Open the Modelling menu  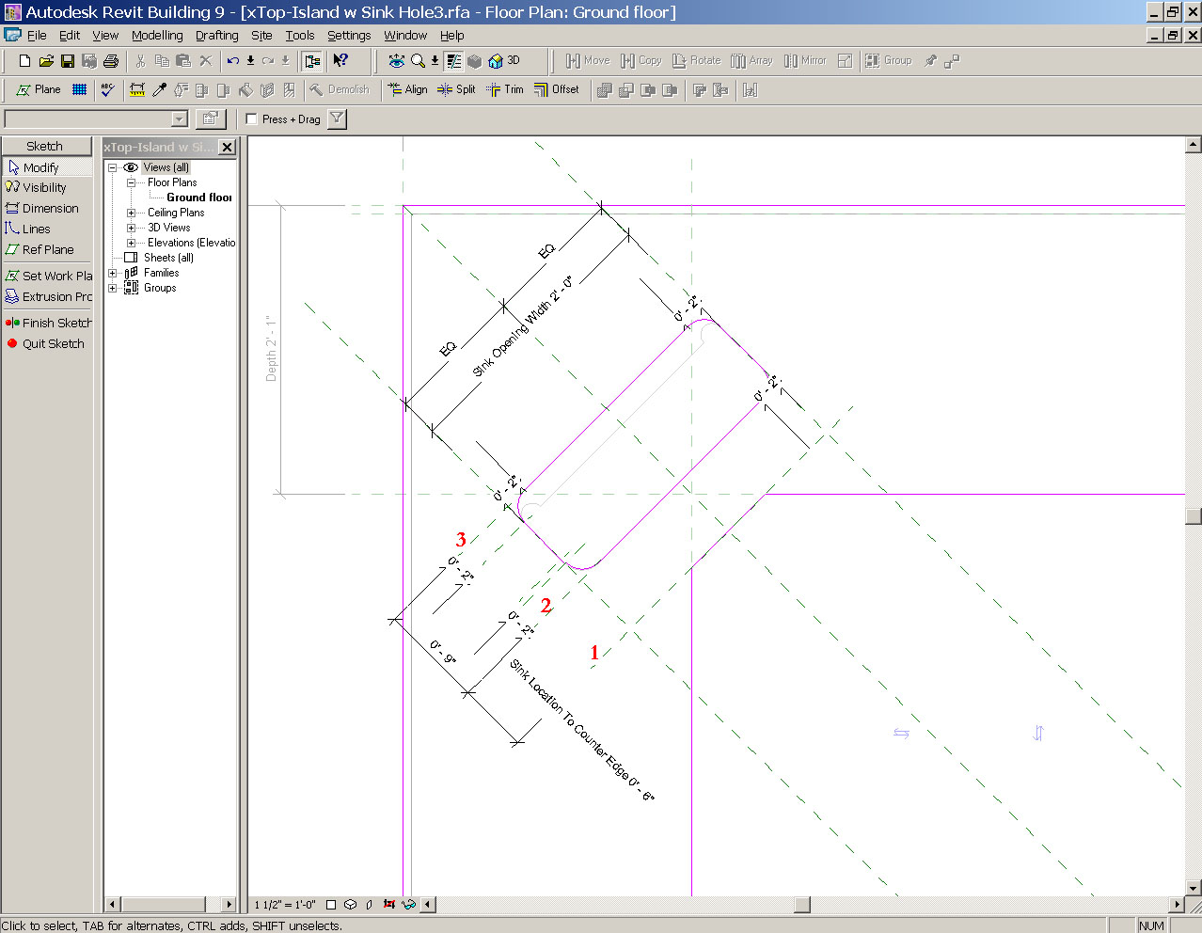[157, 36]
